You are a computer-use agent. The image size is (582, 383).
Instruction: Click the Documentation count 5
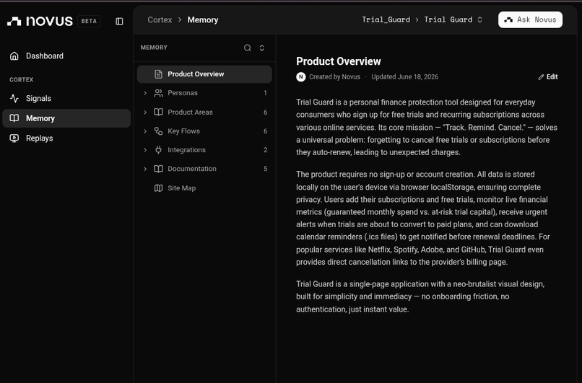point(266,169)
